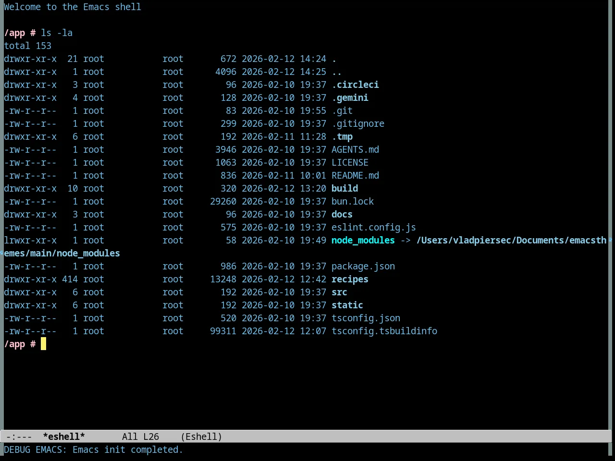Click the LICENSE file name
This screenshot has width=615, height=461.
point(350,162)
